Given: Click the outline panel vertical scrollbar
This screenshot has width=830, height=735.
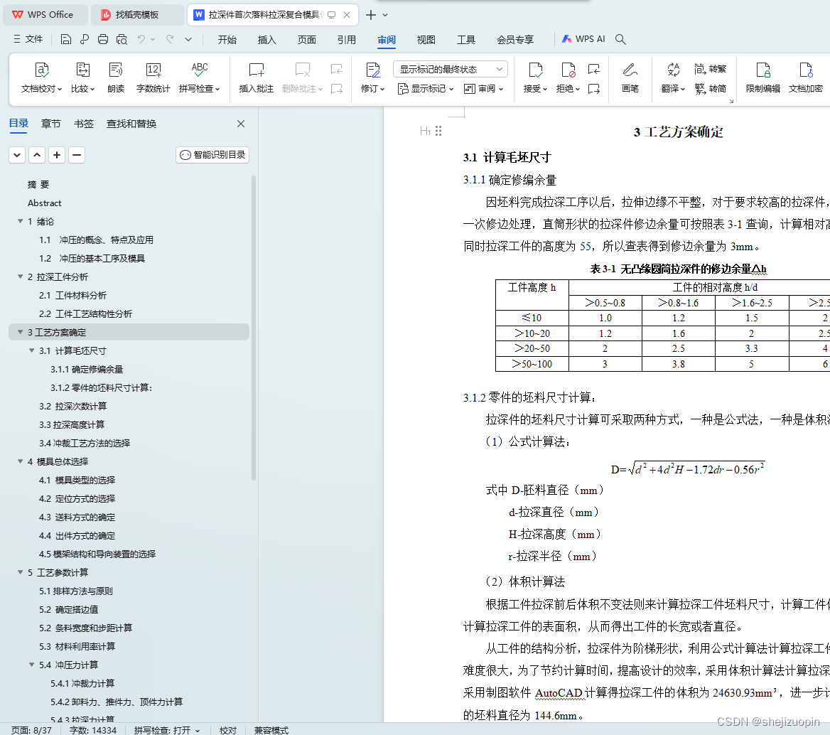Looking at the screenshot, I should (254, 328).
